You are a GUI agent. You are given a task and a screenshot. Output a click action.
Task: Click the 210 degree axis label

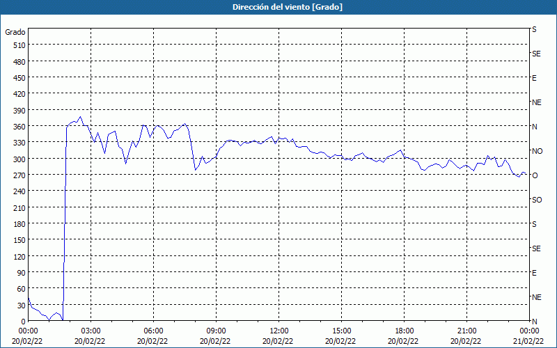click(x=19, y=208)
